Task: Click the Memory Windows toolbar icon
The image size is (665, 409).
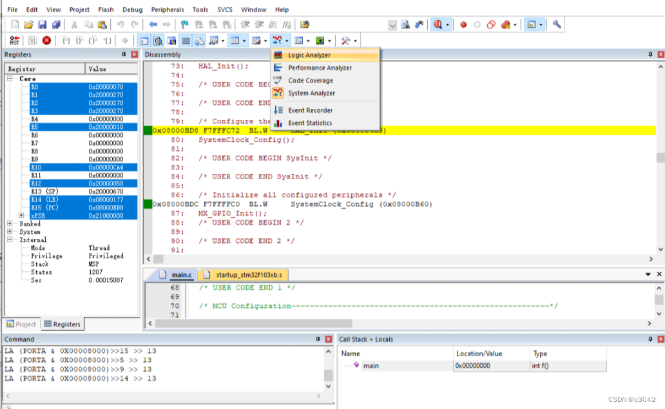Action: pyautogui.click(x=235, y=41)
